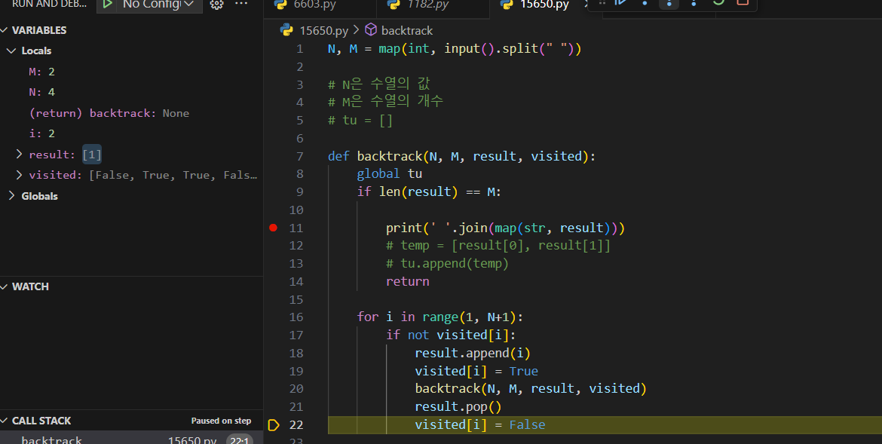The width and height of the screenshot is (882, 444).
Task: Place cursor on the print statement, line 11
Action: pos(505,228)
